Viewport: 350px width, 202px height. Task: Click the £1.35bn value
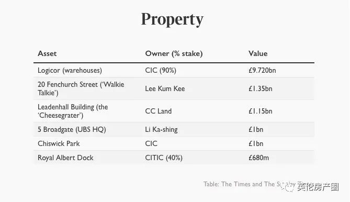(261, 88)
